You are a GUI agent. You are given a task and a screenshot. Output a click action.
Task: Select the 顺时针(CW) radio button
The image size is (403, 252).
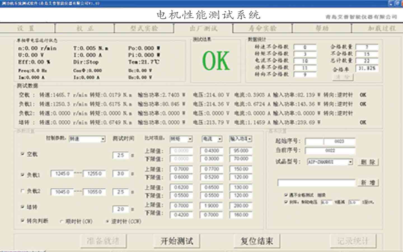tap(61, 221)
